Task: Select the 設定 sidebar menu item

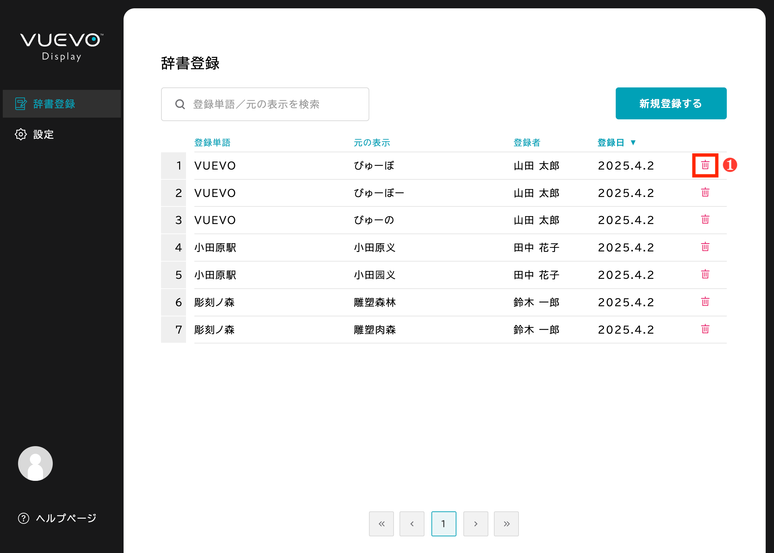Action: pyautogui.click(x=43, y=134)
